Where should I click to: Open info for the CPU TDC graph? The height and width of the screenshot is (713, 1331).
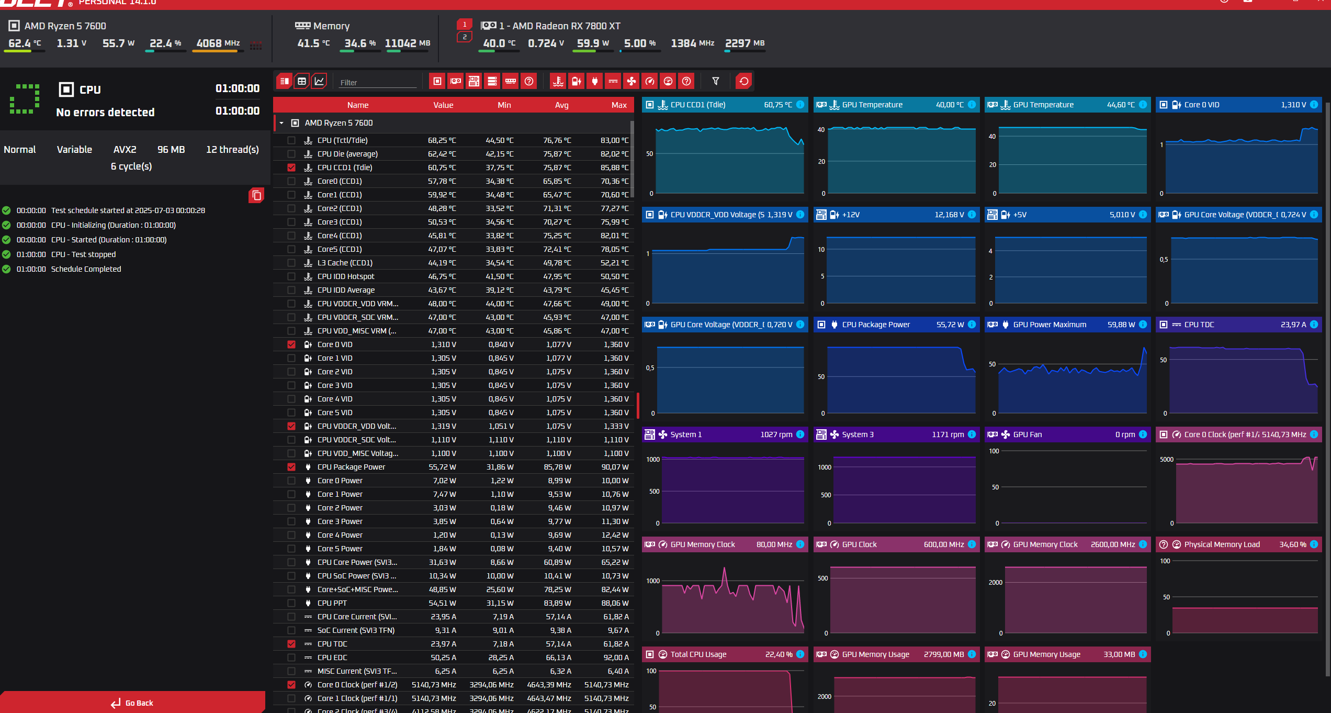(1314, 325)
